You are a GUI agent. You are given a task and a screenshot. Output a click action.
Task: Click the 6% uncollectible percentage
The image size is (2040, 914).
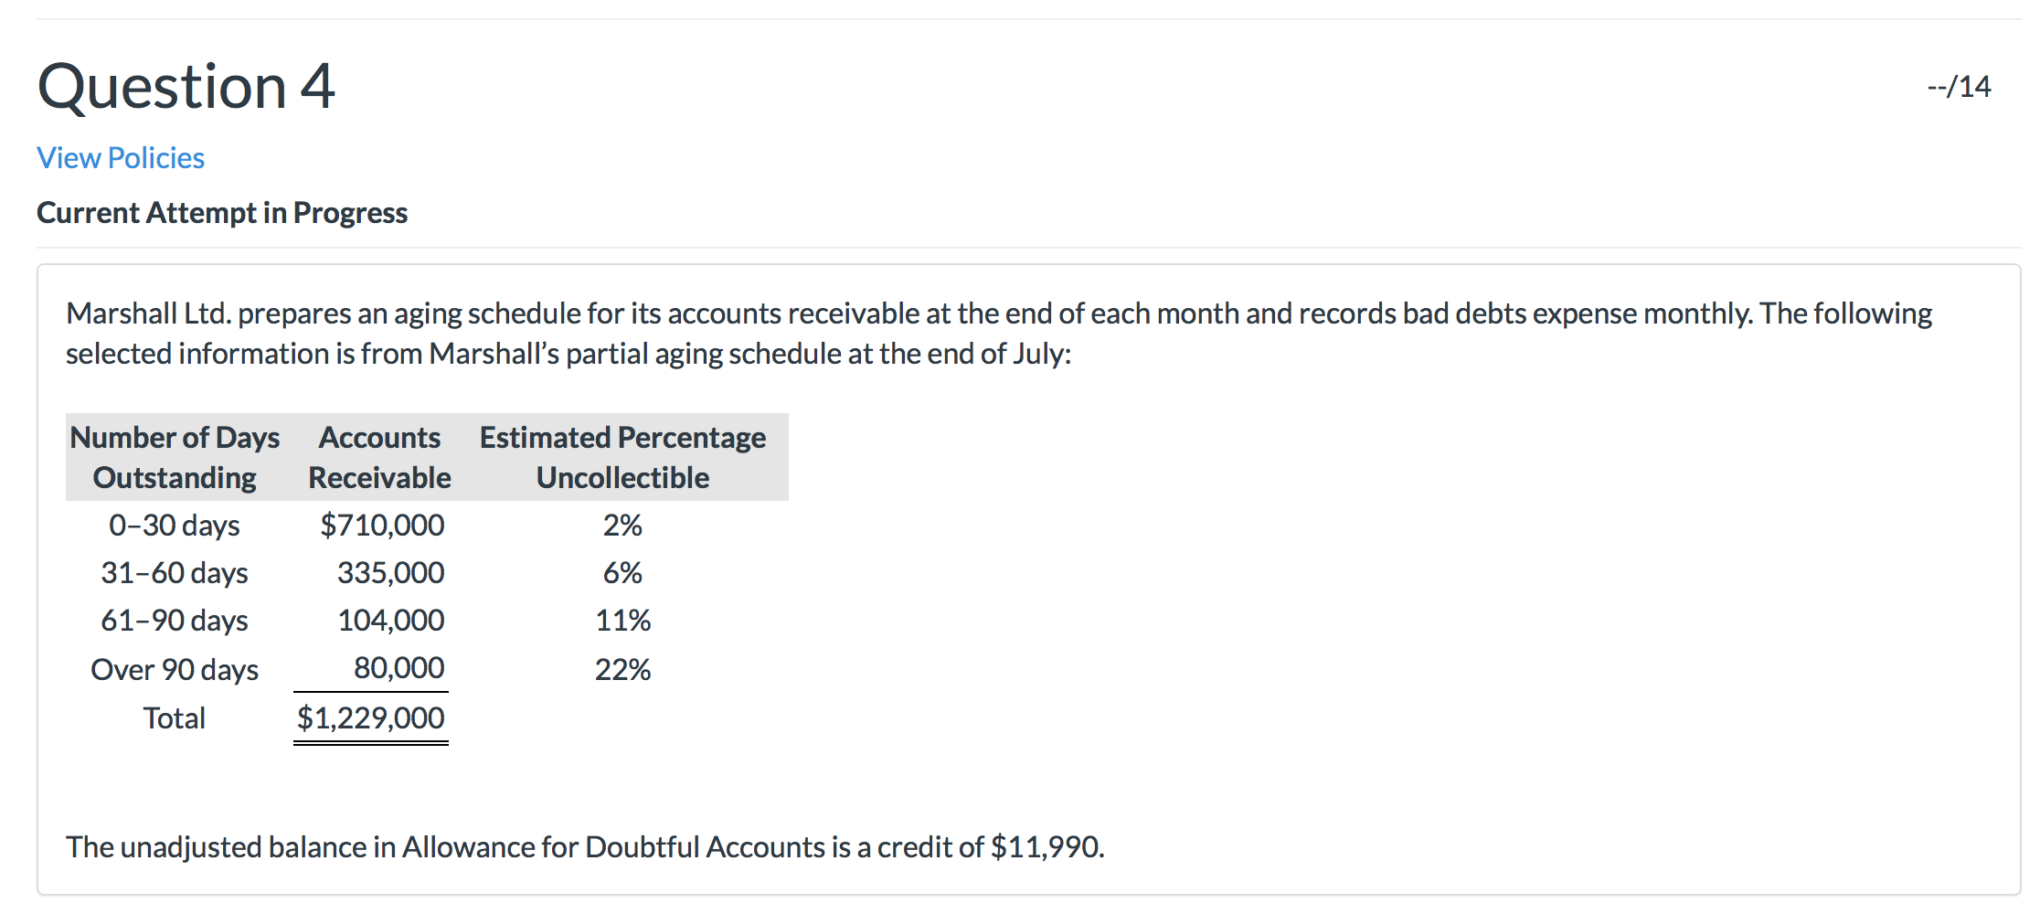[x=622, y=573]
